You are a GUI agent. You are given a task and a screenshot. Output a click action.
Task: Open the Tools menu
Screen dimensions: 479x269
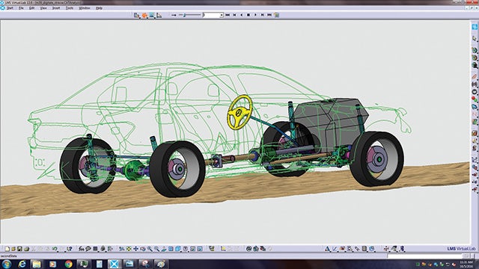click(70, 8)
